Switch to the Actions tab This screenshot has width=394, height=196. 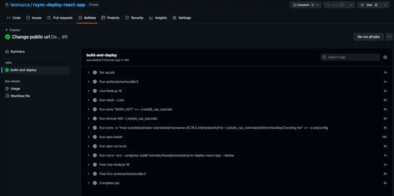coord(87,18)
